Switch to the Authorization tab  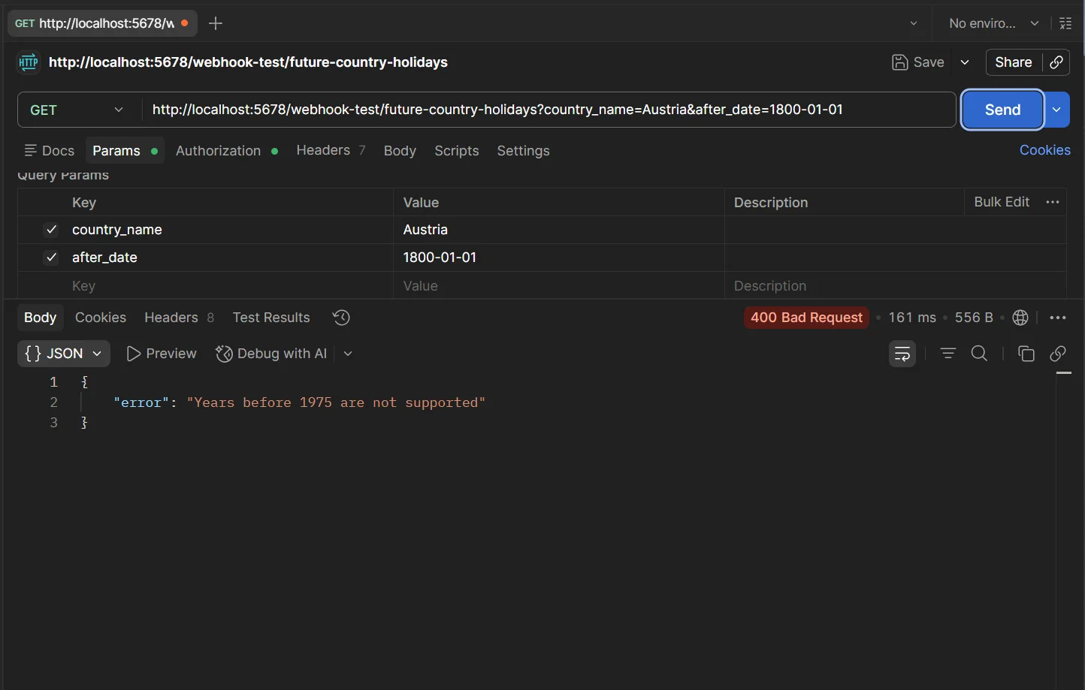click(226, 151)
